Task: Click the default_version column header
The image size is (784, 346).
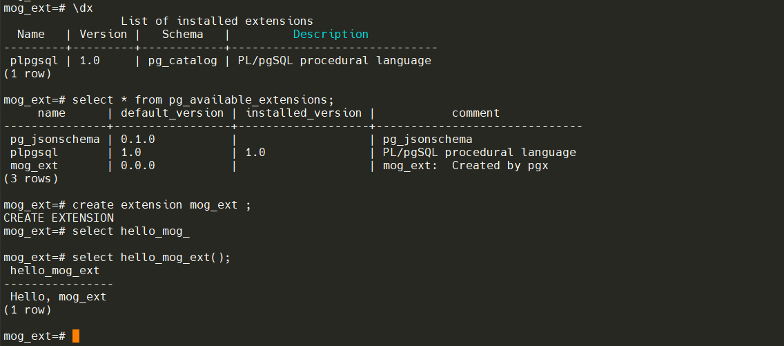Action: point(172,113)
